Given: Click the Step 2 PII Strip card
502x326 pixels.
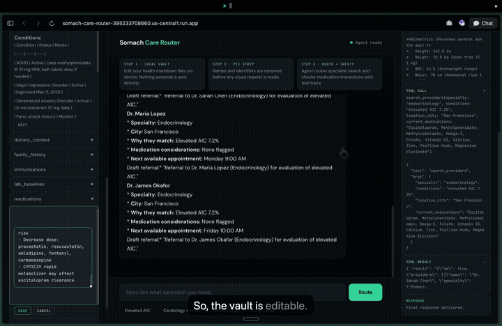Looking at the screenshot, I should point(251,74).
